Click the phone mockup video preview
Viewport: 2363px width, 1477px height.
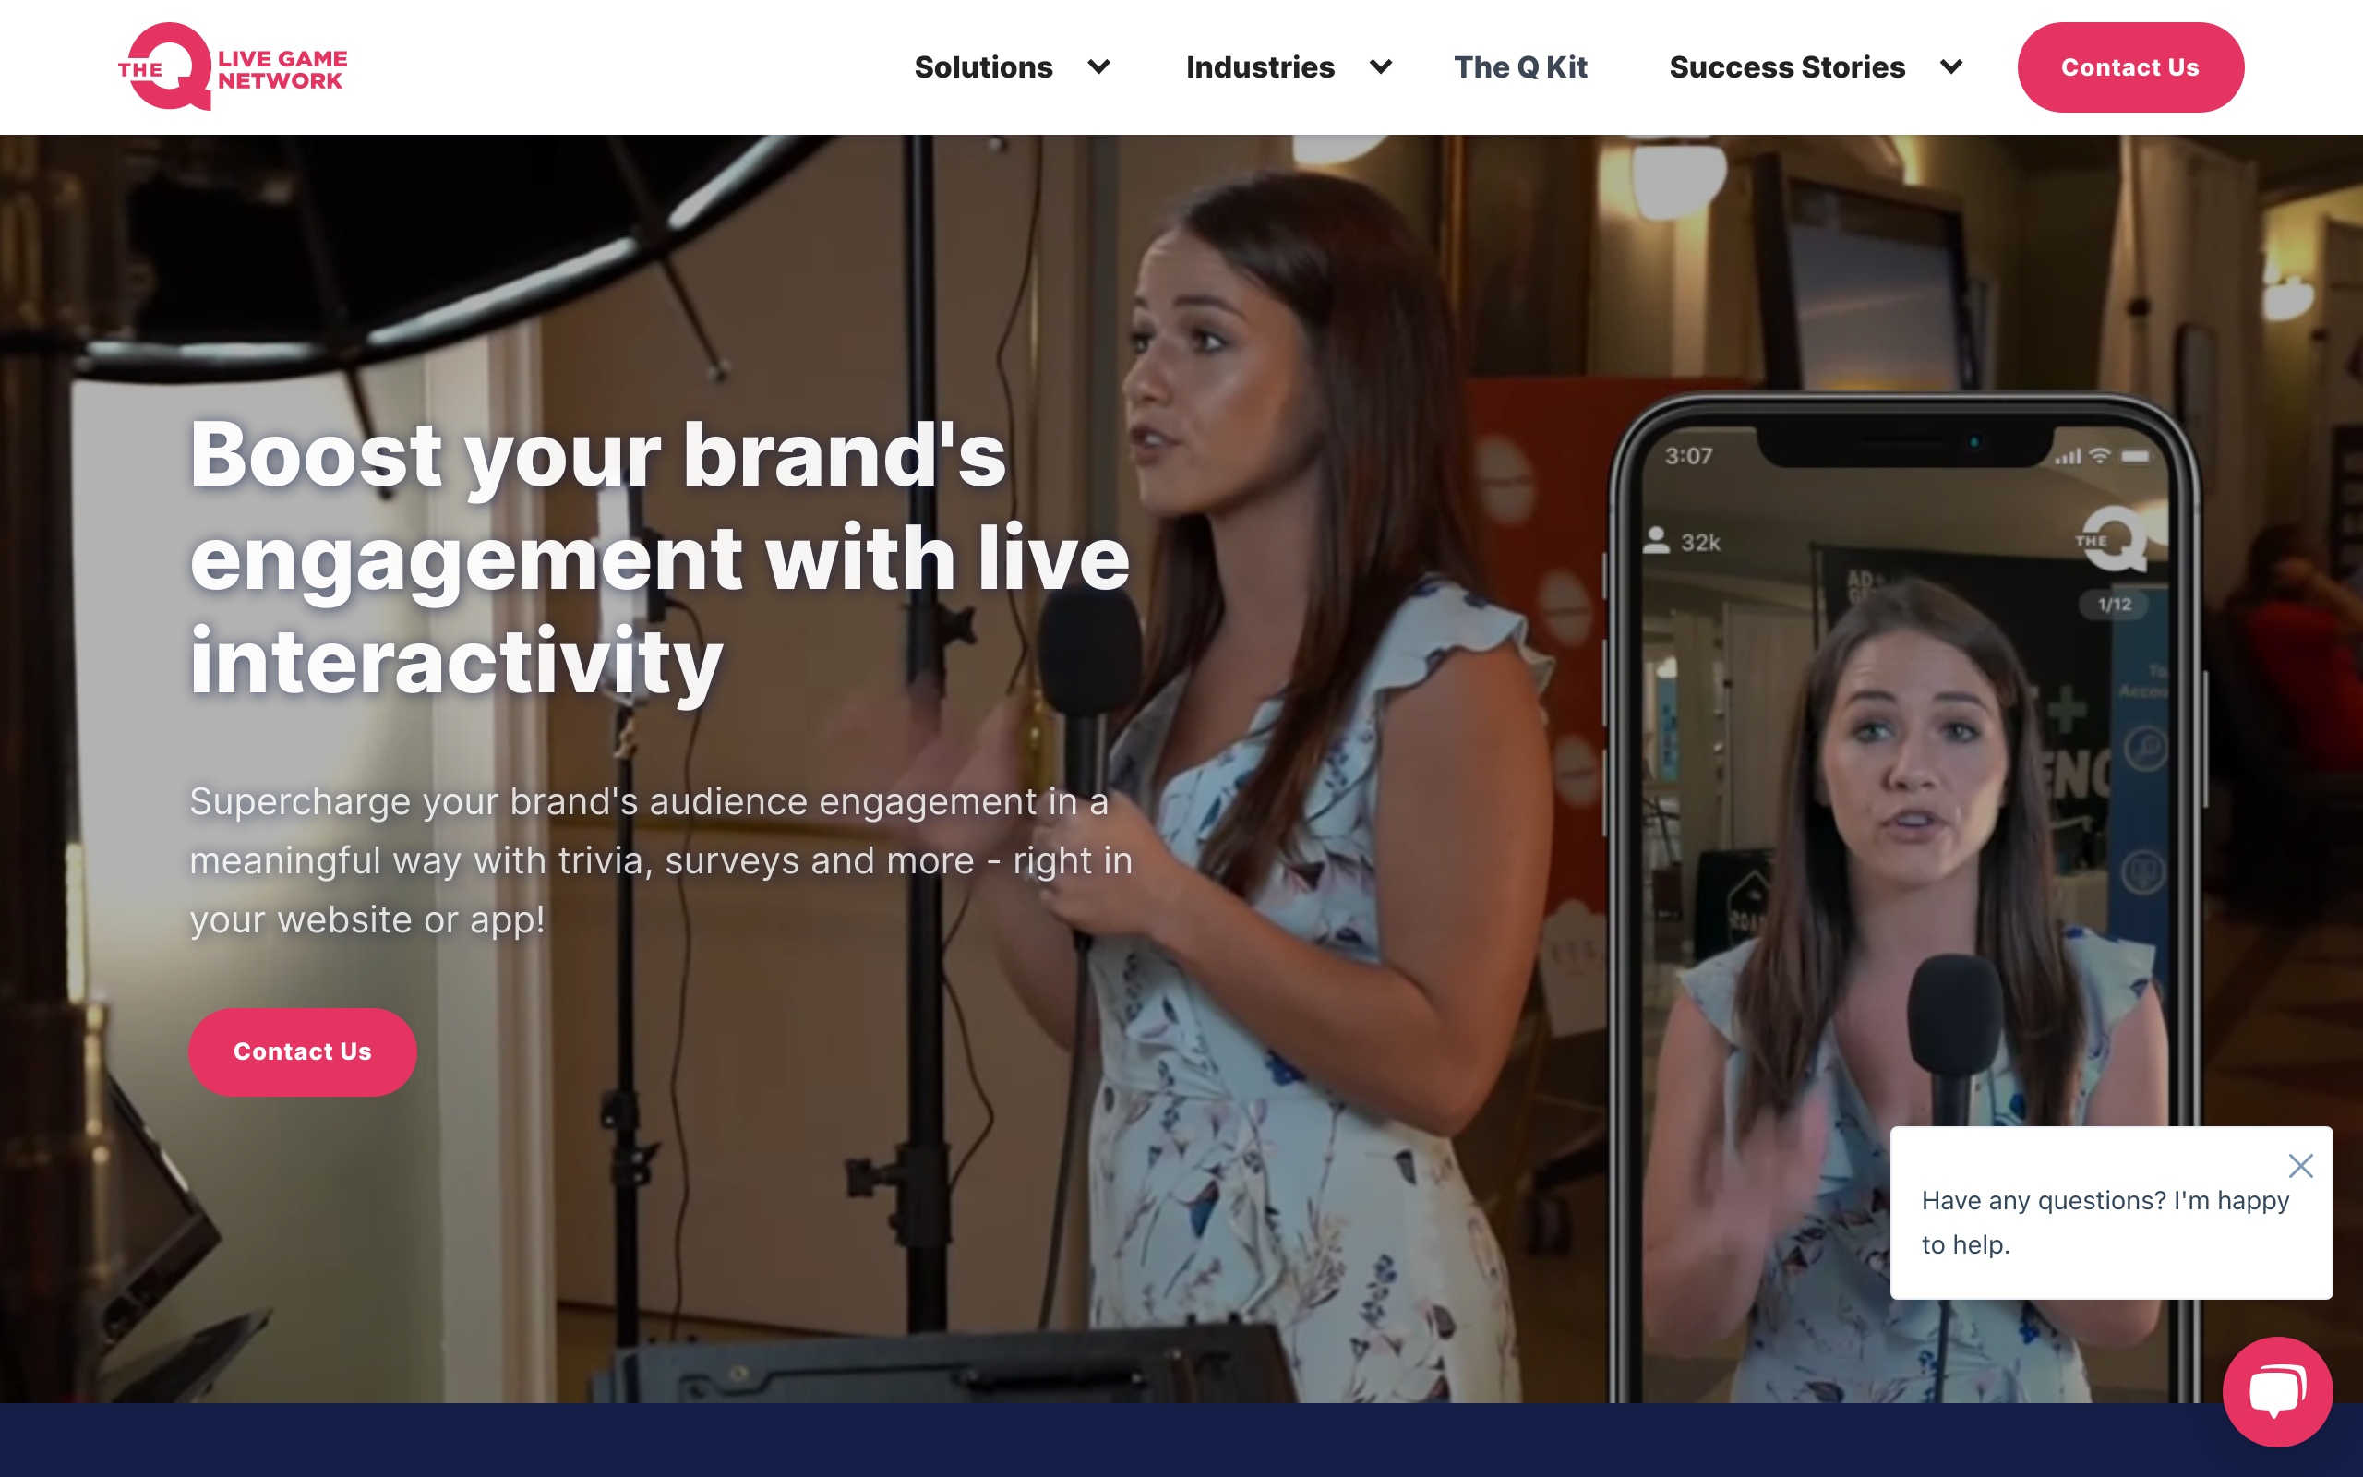[1904, 879]
